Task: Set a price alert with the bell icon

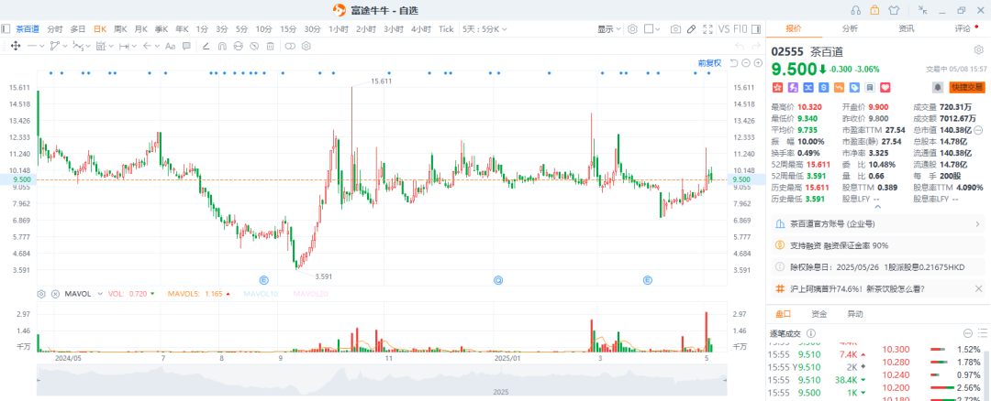Action: pos(937,87)
